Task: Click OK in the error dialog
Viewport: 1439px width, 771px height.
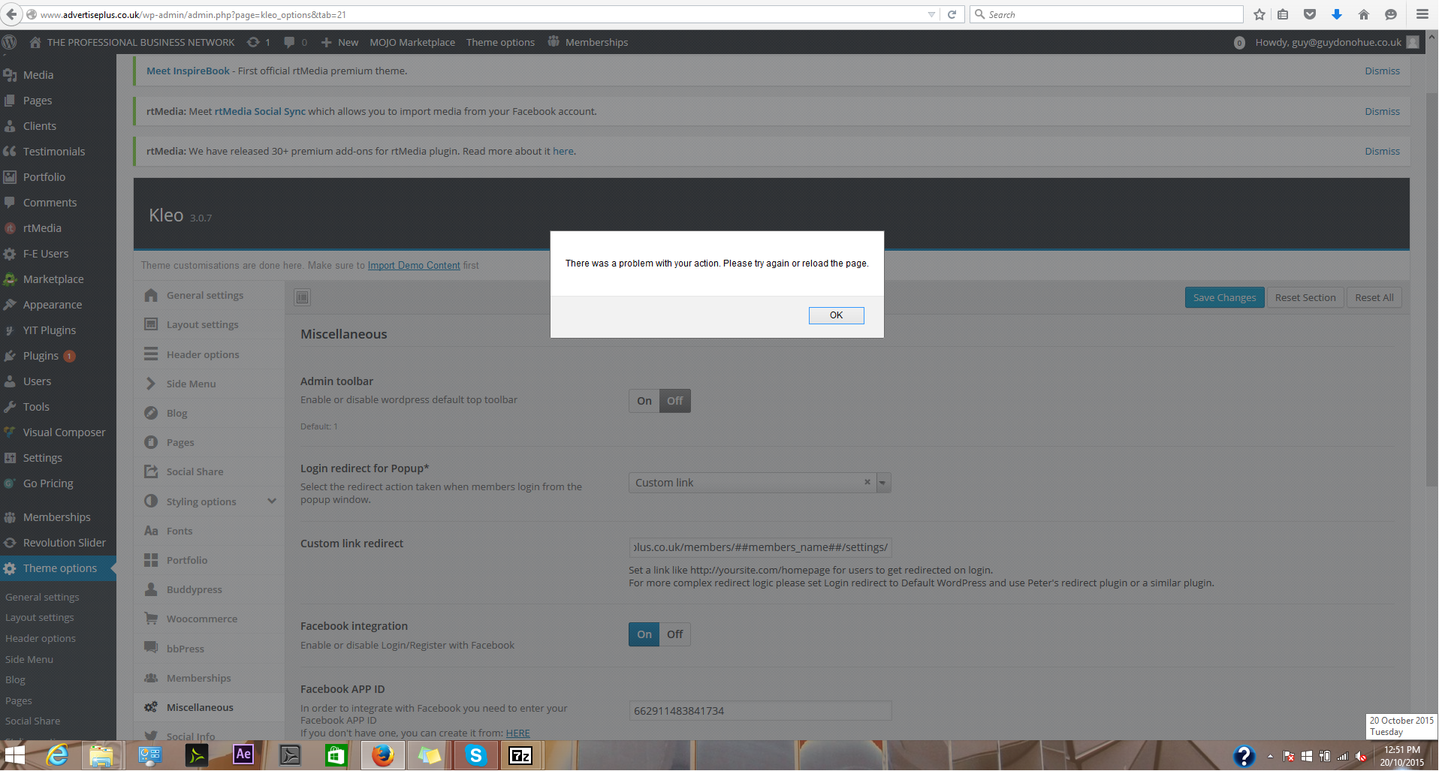Action: coord(836,315)
